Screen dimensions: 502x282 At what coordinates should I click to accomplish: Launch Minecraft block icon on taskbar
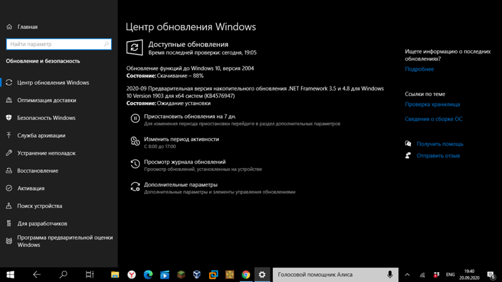[x=181, y=274]
